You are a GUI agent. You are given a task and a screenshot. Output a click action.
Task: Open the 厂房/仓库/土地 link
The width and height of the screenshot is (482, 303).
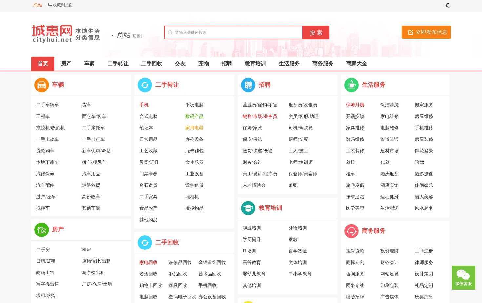point(97,284)
